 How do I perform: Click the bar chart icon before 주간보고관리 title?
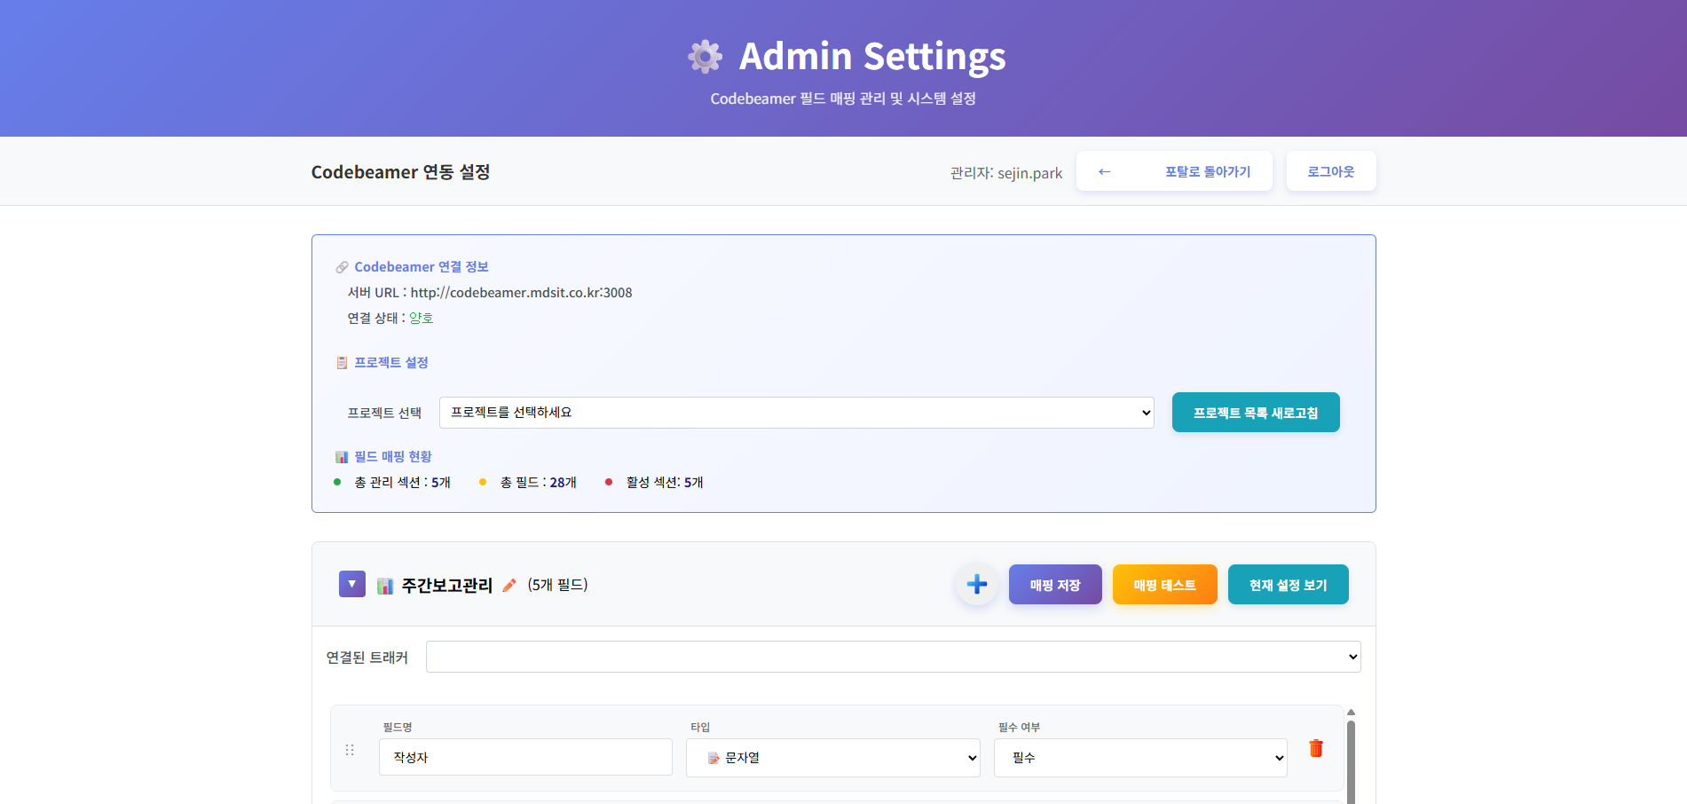coord(385,585)
